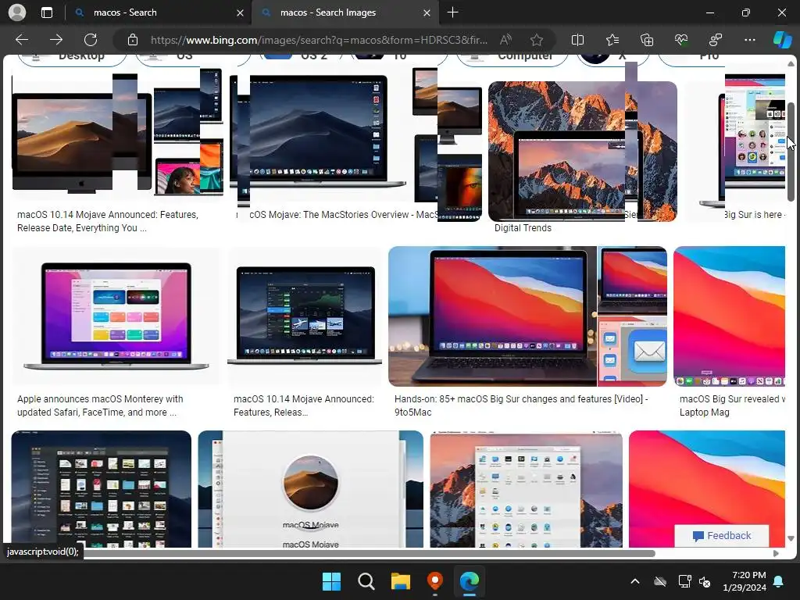Open 'Mojave: The MacStories Overview' result
The height and width of the screenshot is (600, 800).
345,215
